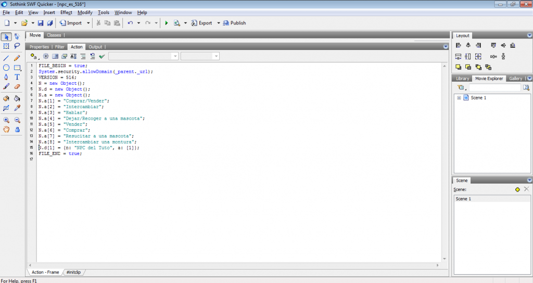
Task: Select Scene 1 in Scene list
Action: pos(492,199)
